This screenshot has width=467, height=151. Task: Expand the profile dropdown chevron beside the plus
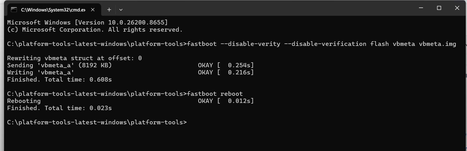(x=121, y=10)
